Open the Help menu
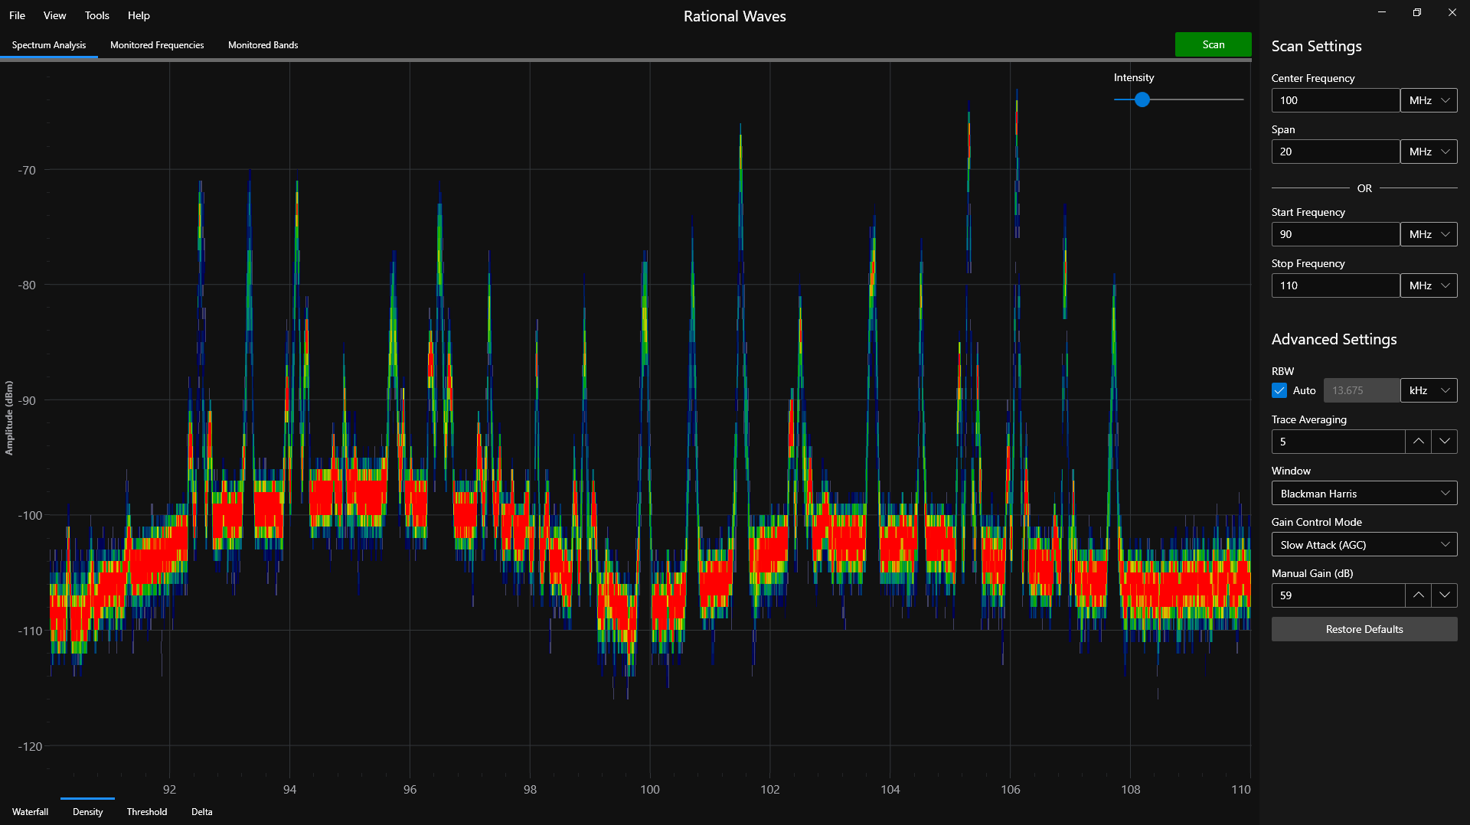This screenshot has height=825, width=1470. click(139, 15)
